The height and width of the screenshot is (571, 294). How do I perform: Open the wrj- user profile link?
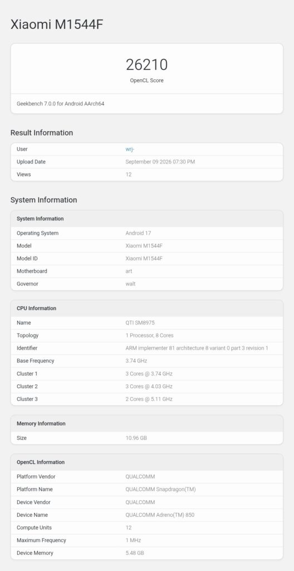tap(130, 149)
